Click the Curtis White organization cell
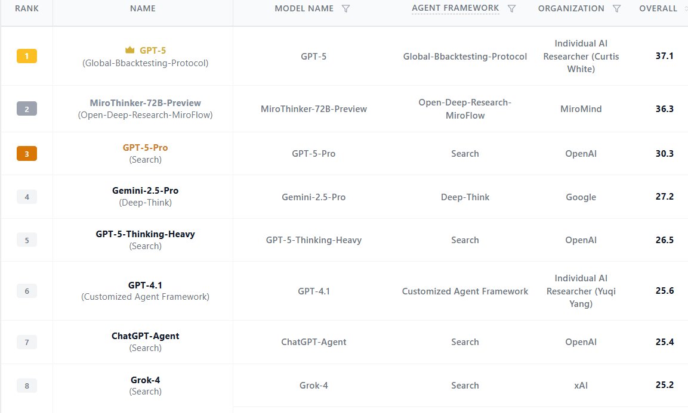Image resolution: width=688 pixels, height=413 pixels. coord(581,56)
